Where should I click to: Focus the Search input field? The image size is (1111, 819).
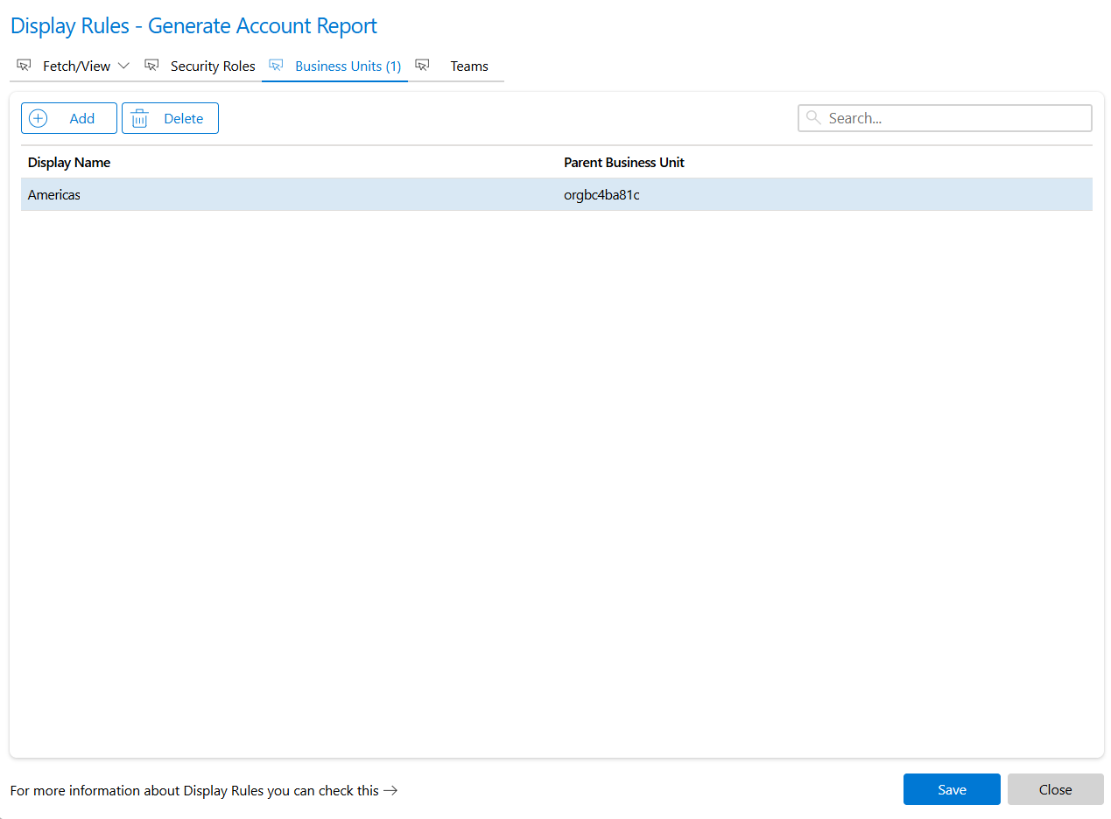pyautogui.click(x=954, y=118)
